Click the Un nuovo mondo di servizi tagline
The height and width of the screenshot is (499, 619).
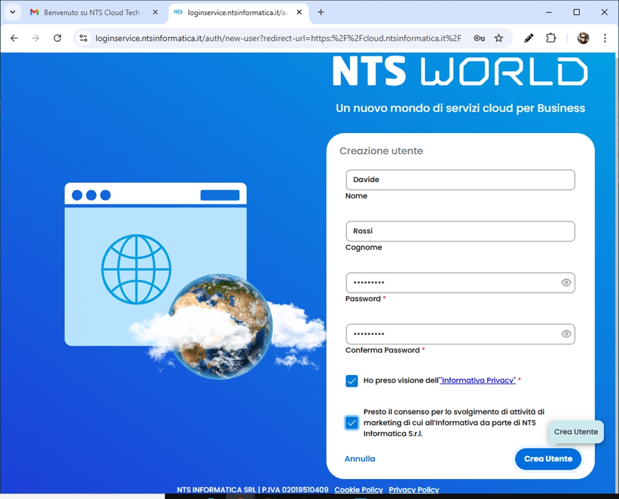[x=460, y=108]
